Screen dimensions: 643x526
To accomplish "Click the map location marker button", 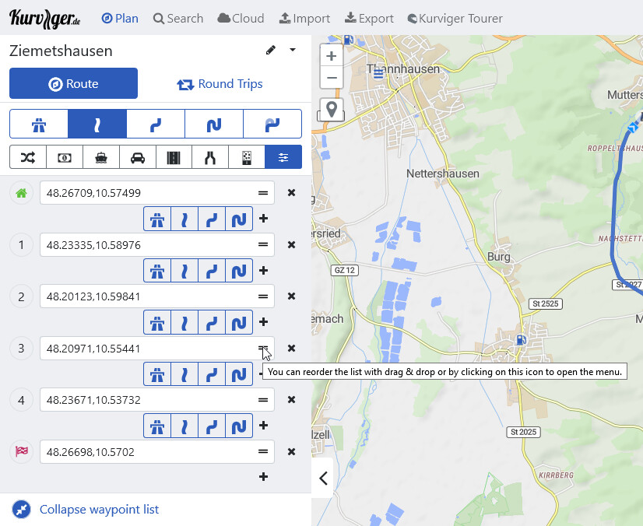I will [x=332, y=110].
